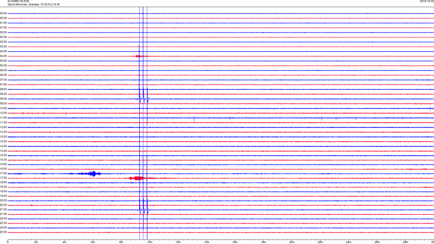Select the 13:00 trace time label
Screen dimensions: 434x244
tap(4, 136)
